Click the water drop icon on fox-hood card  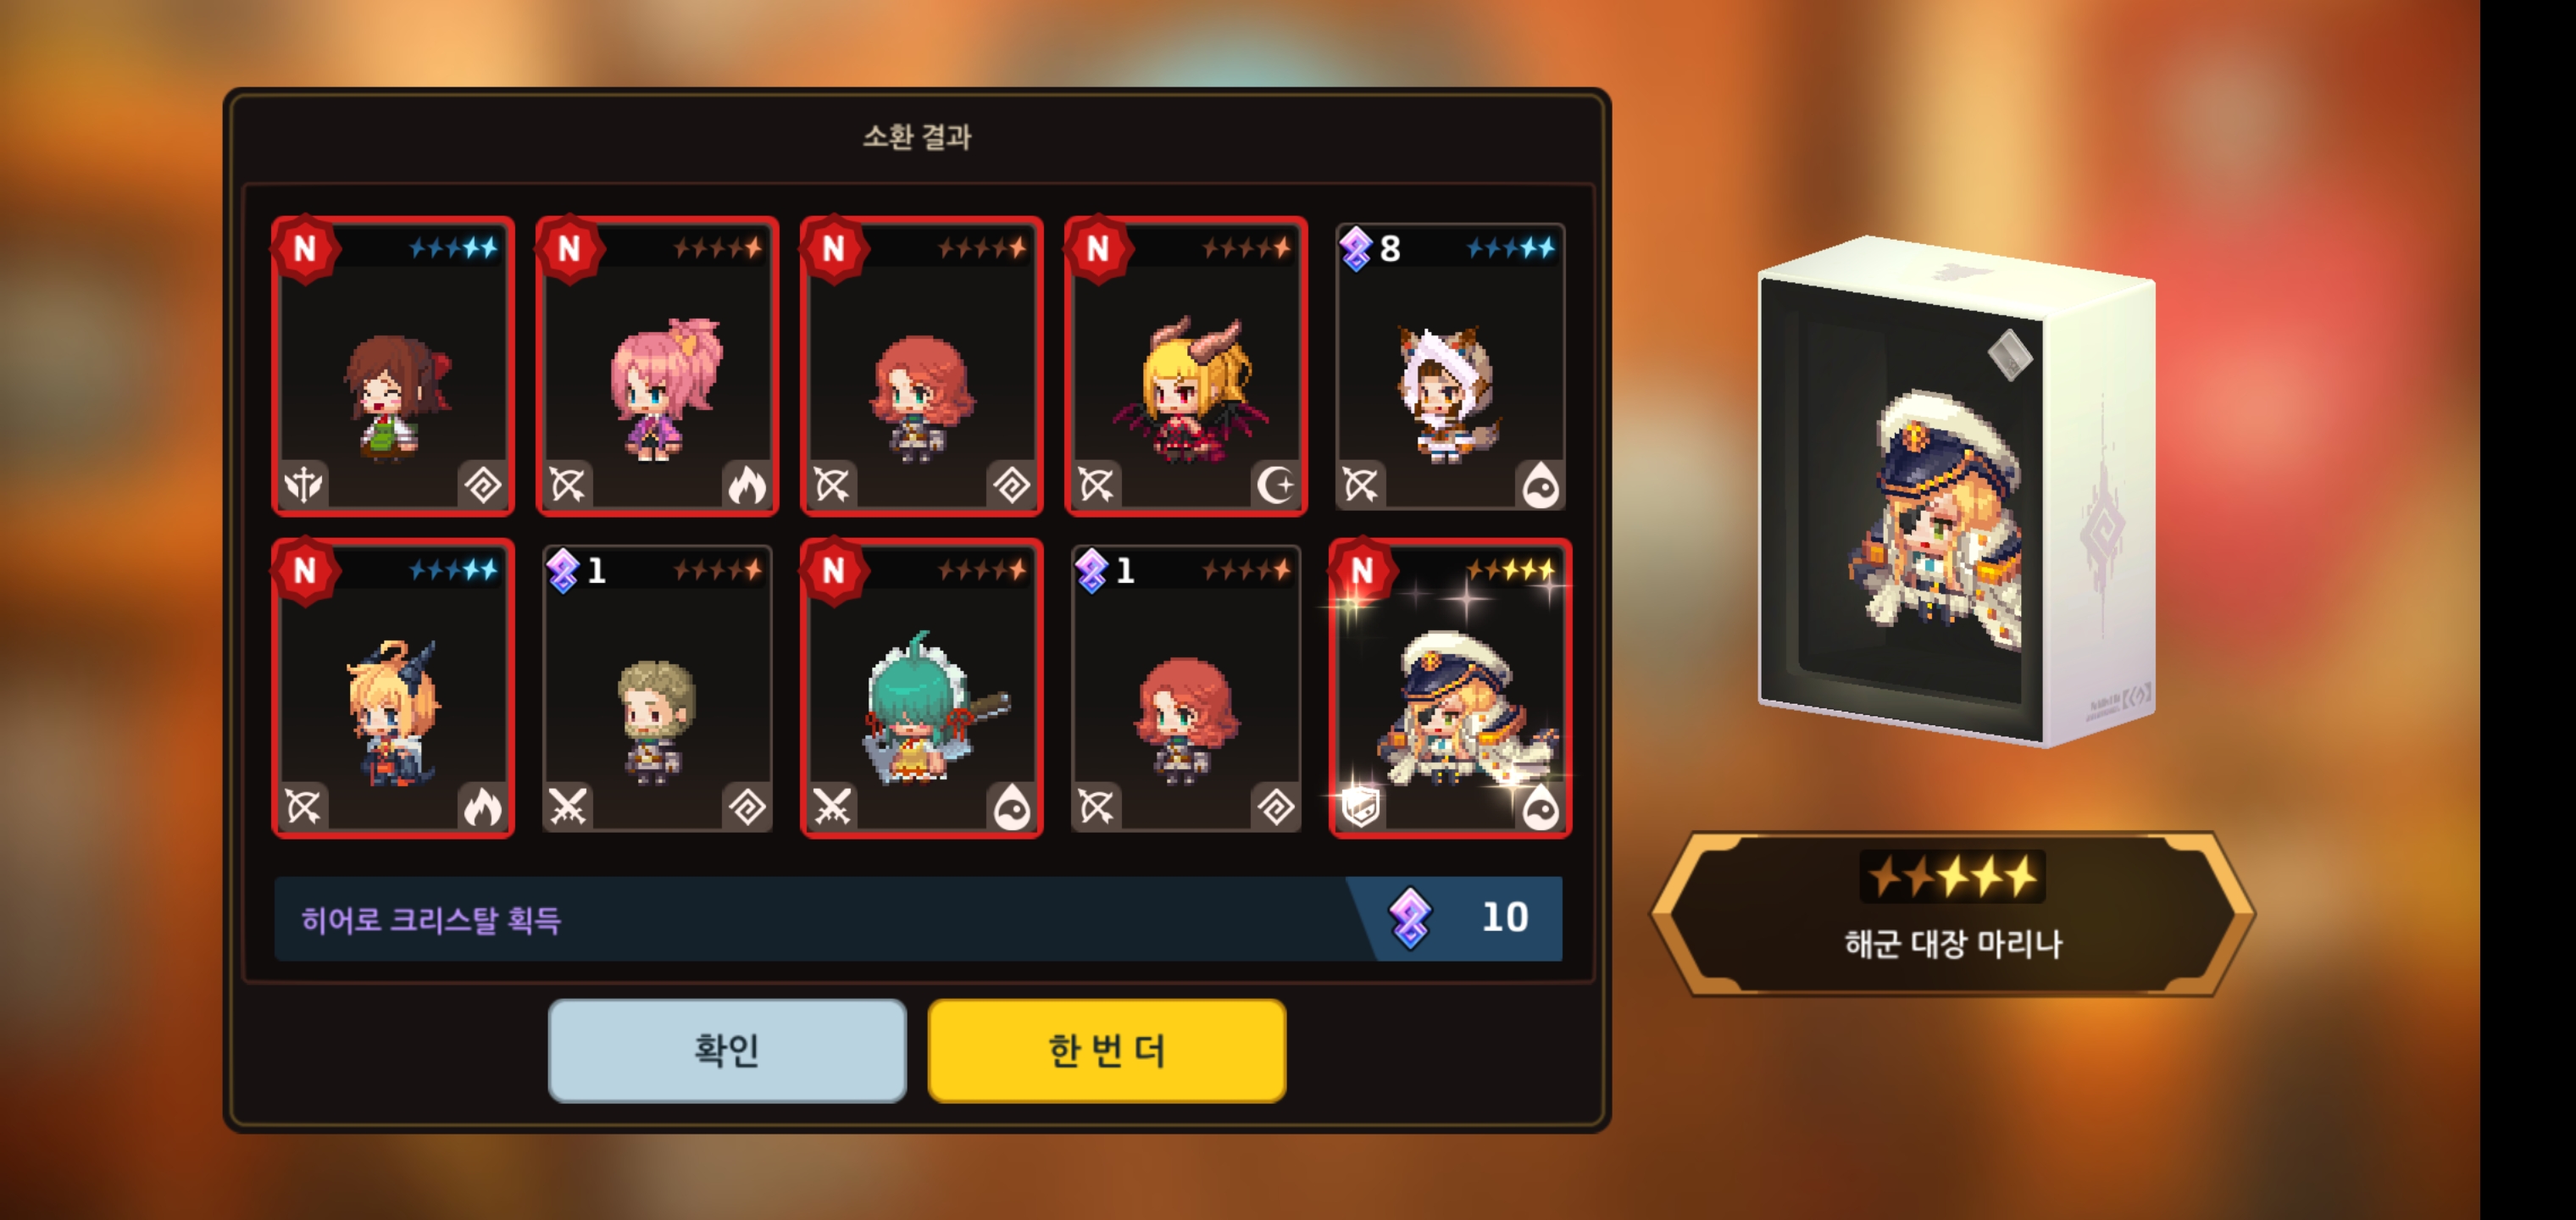tap(1540, 486)
